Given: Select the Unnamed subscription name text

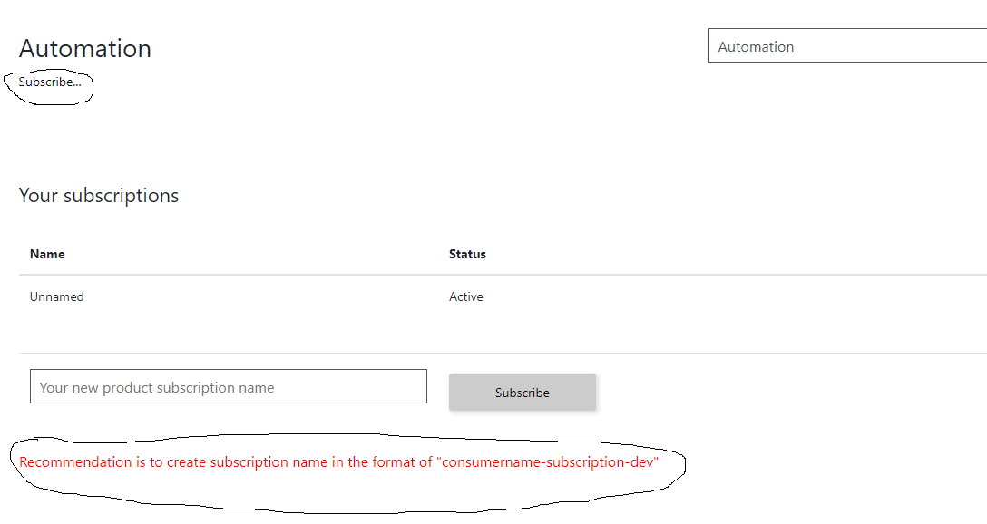Looking at the screenshot, I should [x=56, y=296].
